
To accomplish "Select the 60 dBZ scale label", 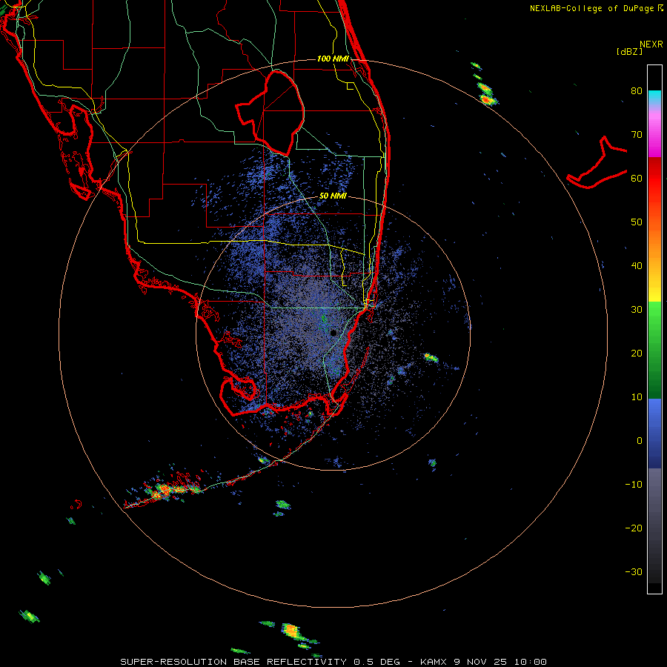I will coord(637,179).
